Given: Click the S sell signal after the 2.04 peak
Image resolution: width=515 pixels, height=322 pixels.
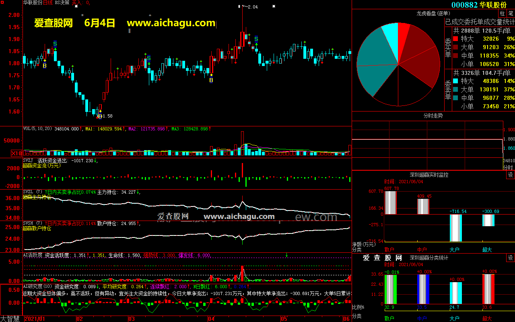Looking at the screenshot, I should pyautogui.click(x=256, y=39).
